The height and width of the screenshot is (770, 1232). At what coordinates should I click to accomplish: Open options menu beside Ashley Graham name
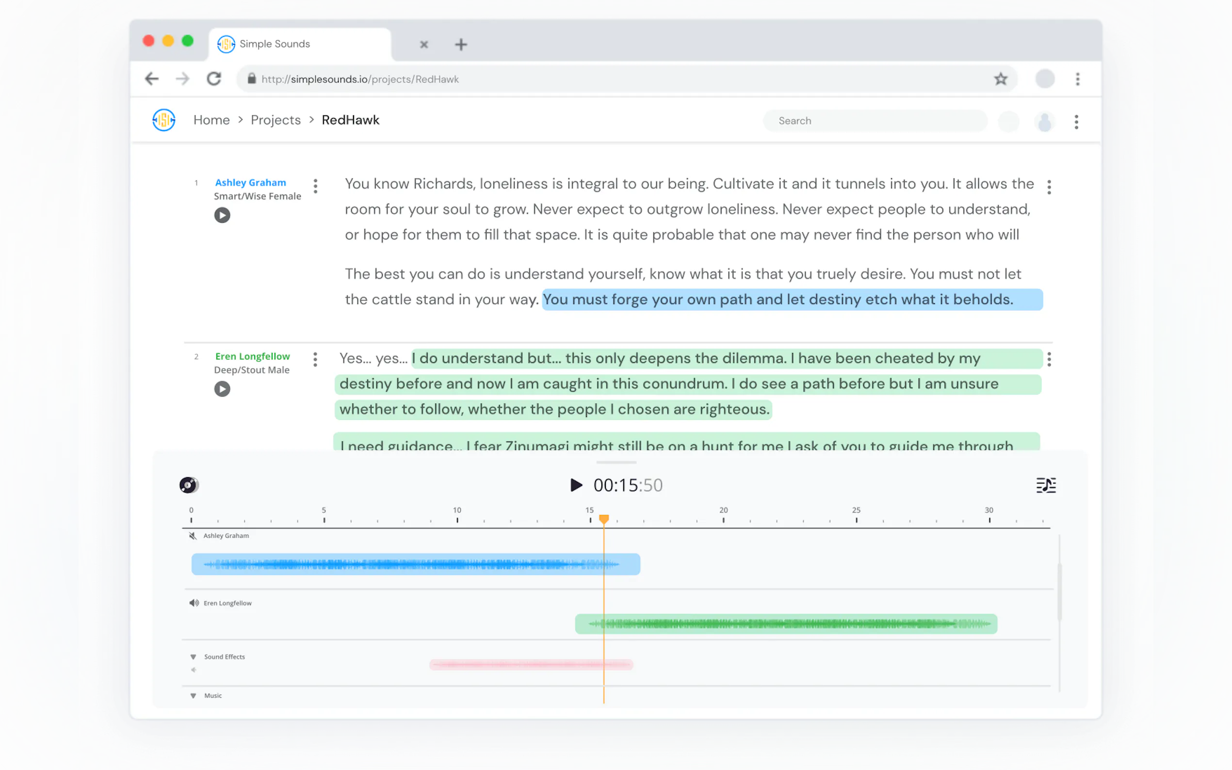315,186
